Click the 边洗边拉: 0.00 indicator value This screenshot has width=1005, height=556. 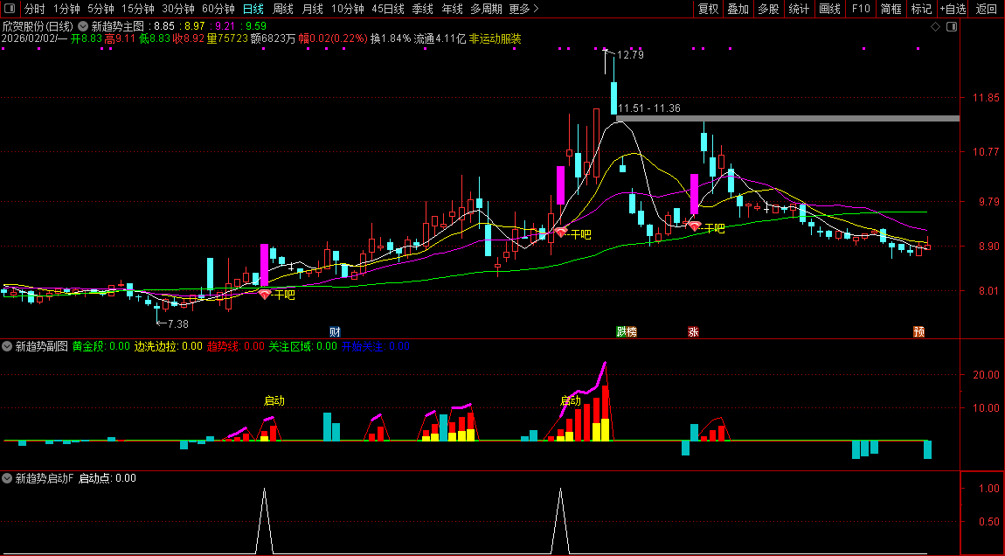coord(168,346)
